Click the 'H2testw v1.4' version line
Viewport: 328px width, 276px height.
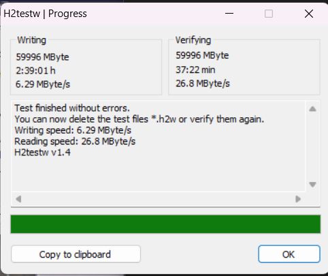pyautogui.click(x=42, y=152)
